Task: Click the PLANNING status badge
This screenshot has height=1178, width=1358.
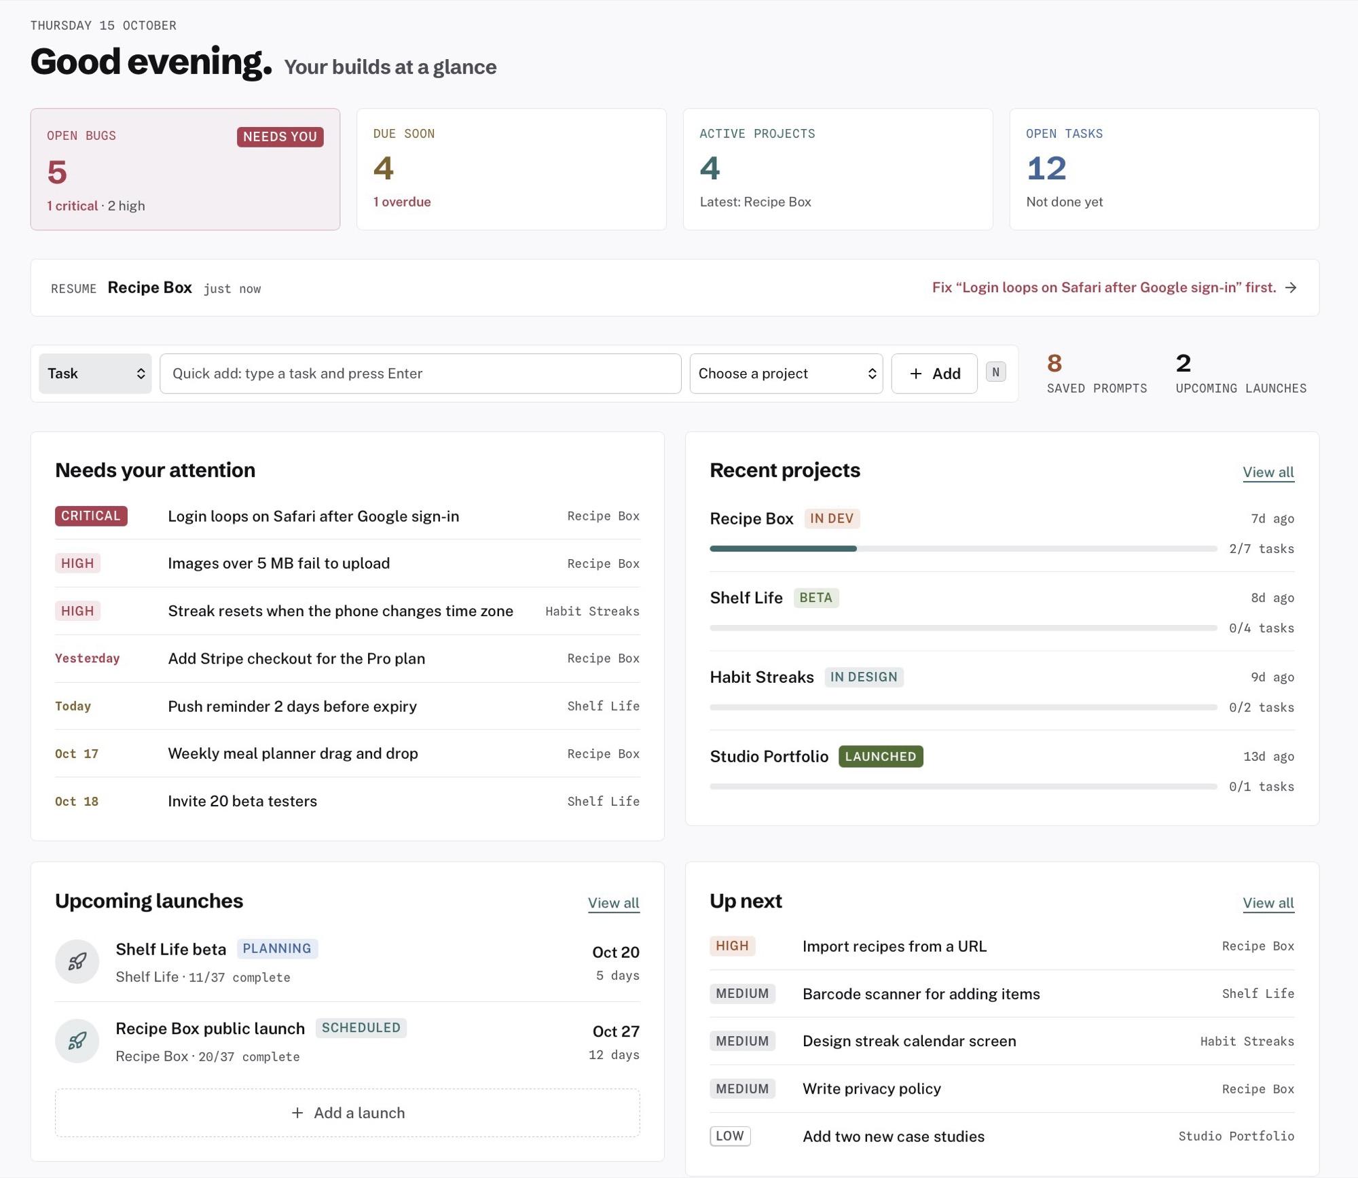Action: pyautogui.click(x=277, y=948)
